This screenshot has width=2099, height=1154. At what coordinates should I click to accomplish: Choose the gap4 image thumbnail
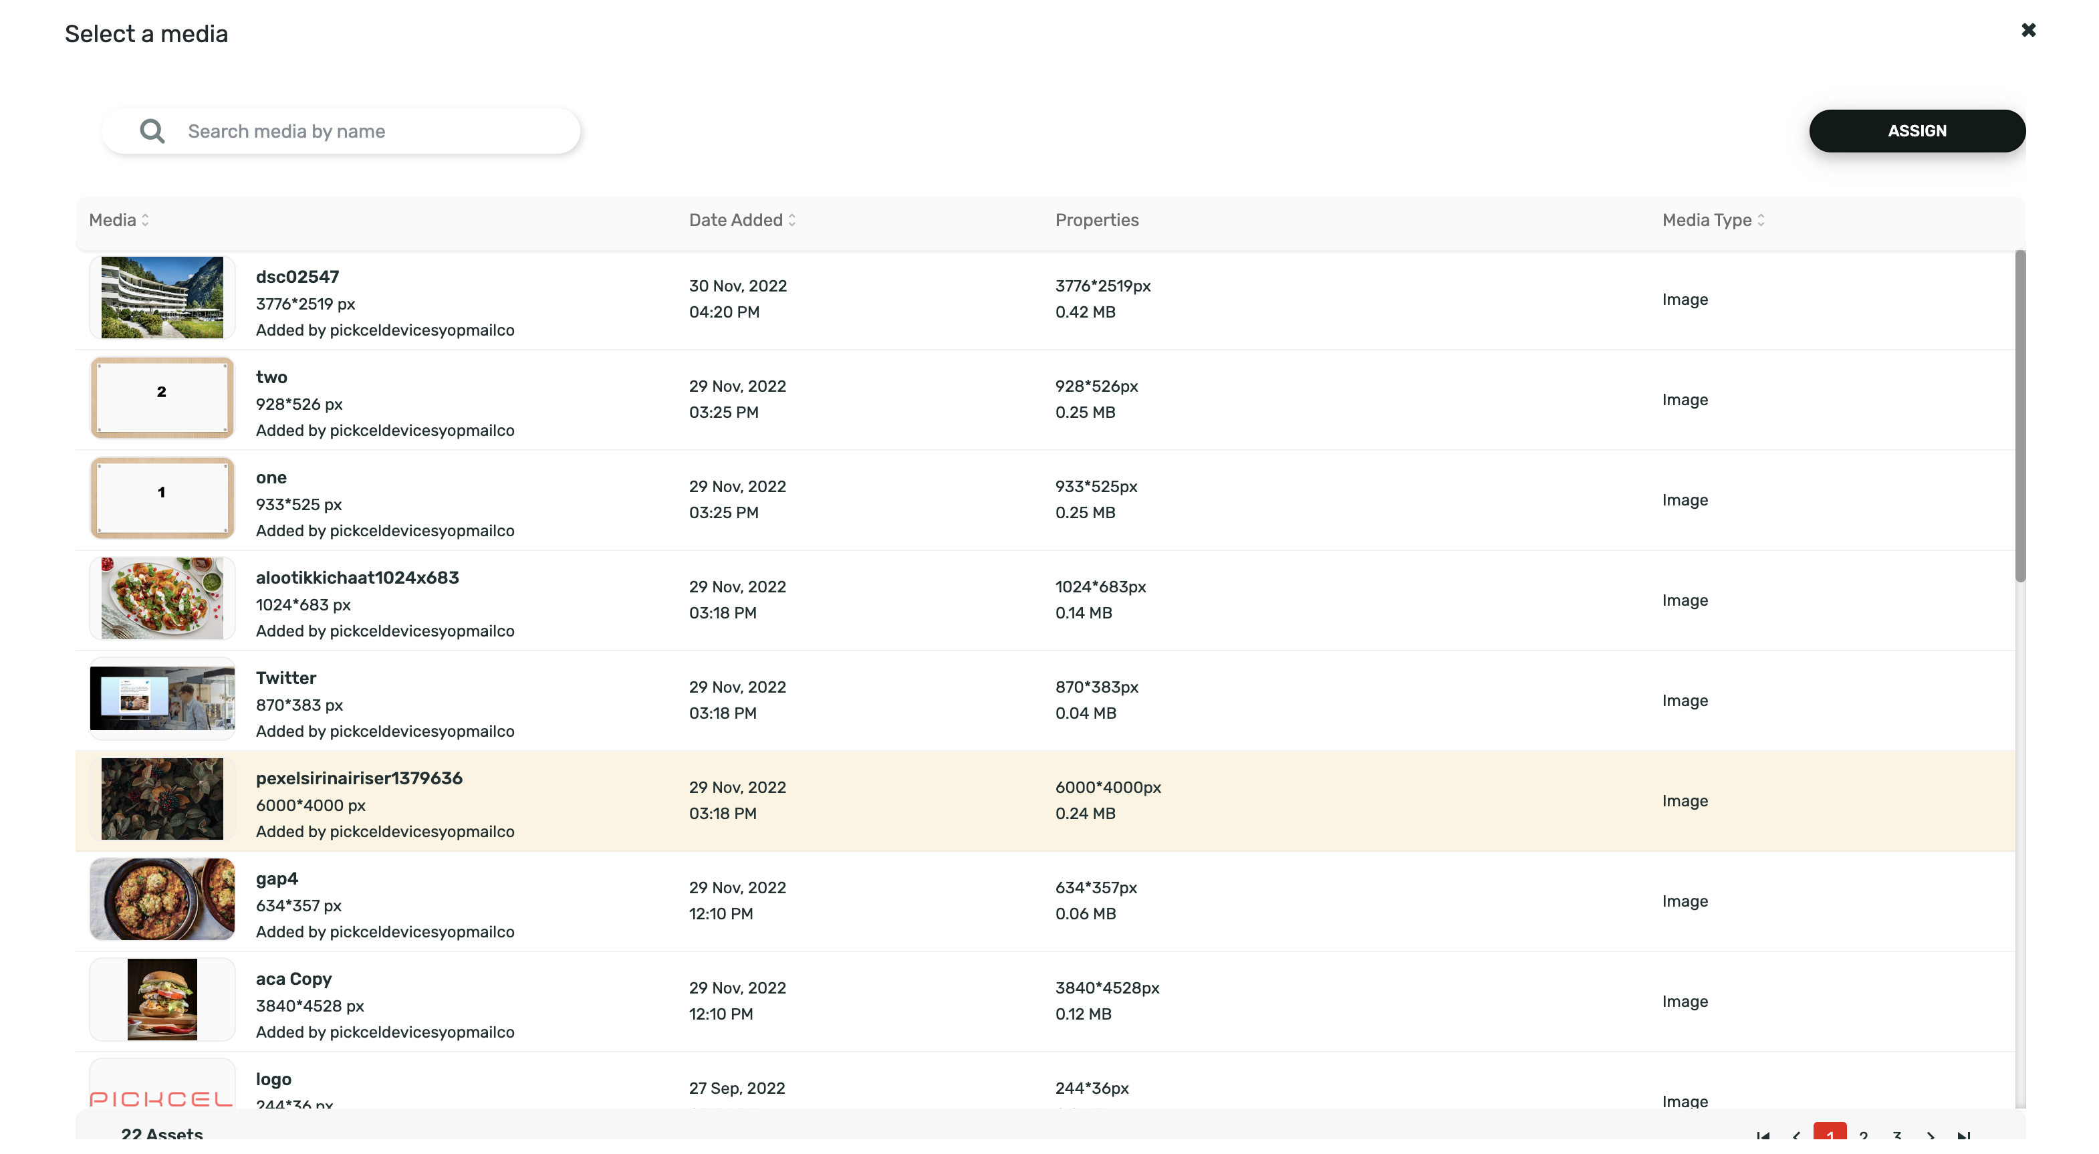point(162,900)
